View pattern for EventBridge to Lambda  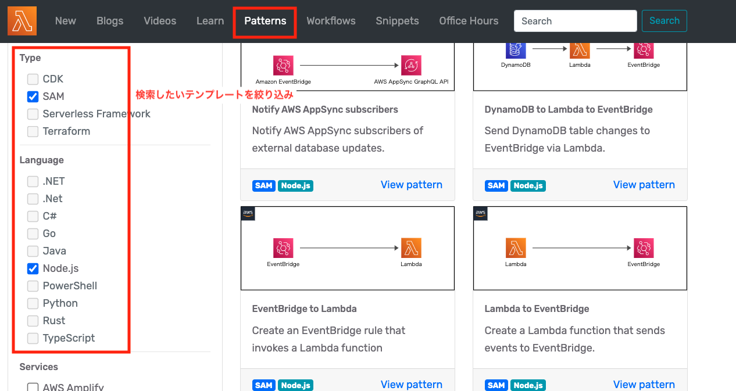[412, 385]
